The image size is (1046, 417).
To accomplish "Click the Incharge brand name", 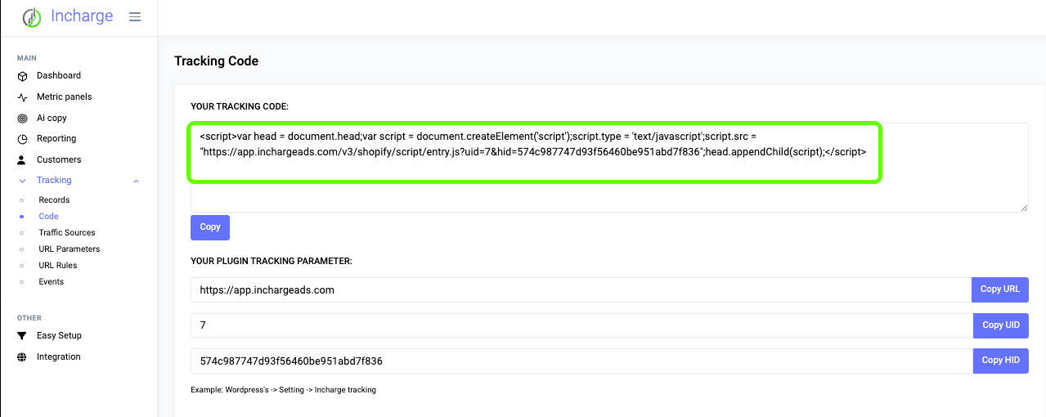I will point(82,16).
